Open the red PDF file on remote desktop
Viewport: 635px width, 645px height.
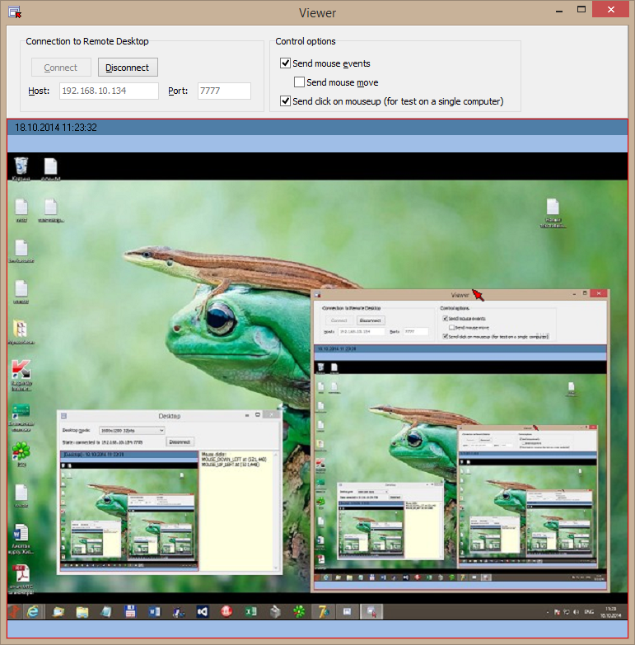coord(21,574)
